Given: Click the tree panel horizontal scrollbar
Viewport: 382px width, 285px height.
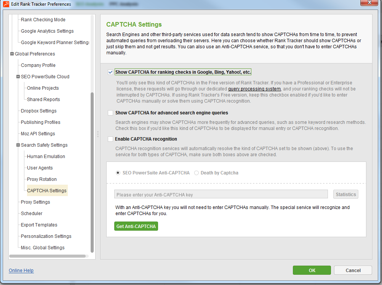Looking at the screenshot, I should (x=47, y=256).
